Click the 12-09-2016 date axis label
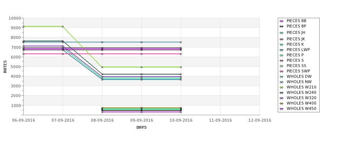349x153 pixels. [x=260, y=121]
